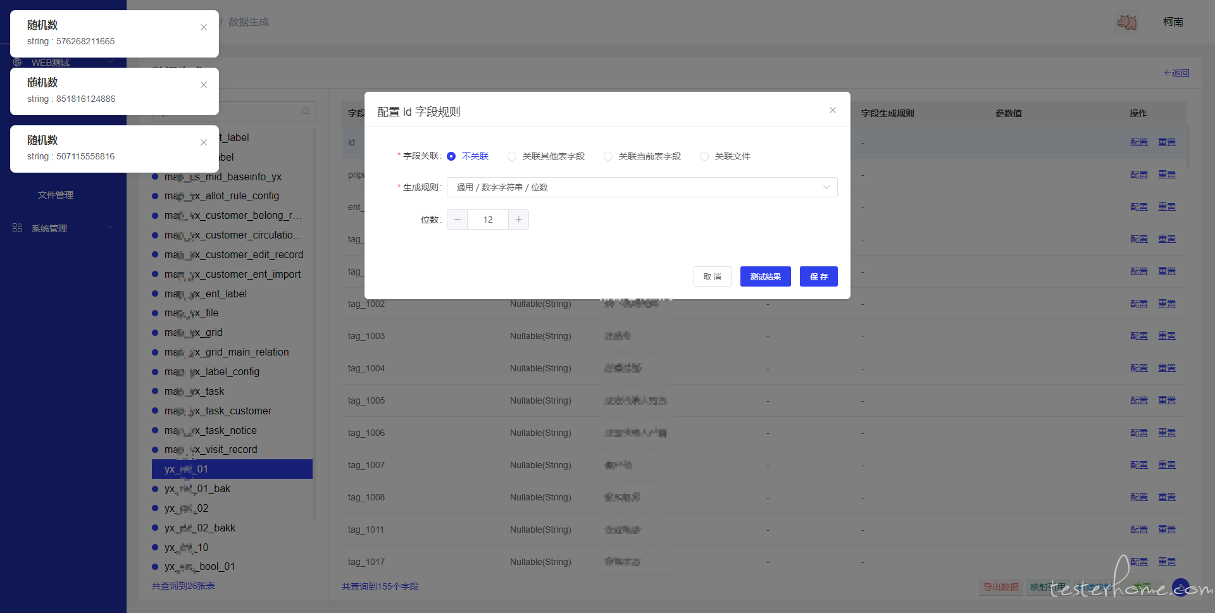Click the 参数值 column header
The width and height of the screenshot is (1215, 613).
tap(1009, 113)
